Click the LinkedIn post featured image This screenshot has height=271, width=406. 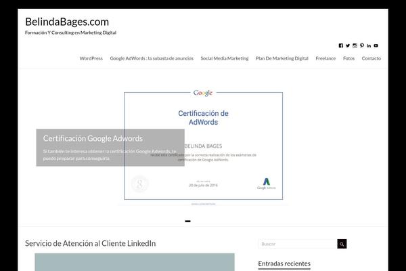coord(135,262)
